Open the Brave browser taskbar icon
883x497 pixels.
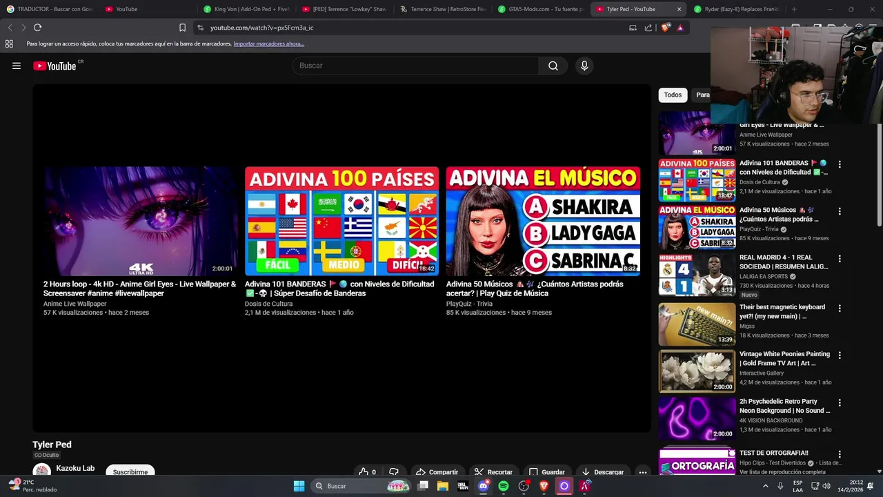pyautogui.click(x=544, y=486)
